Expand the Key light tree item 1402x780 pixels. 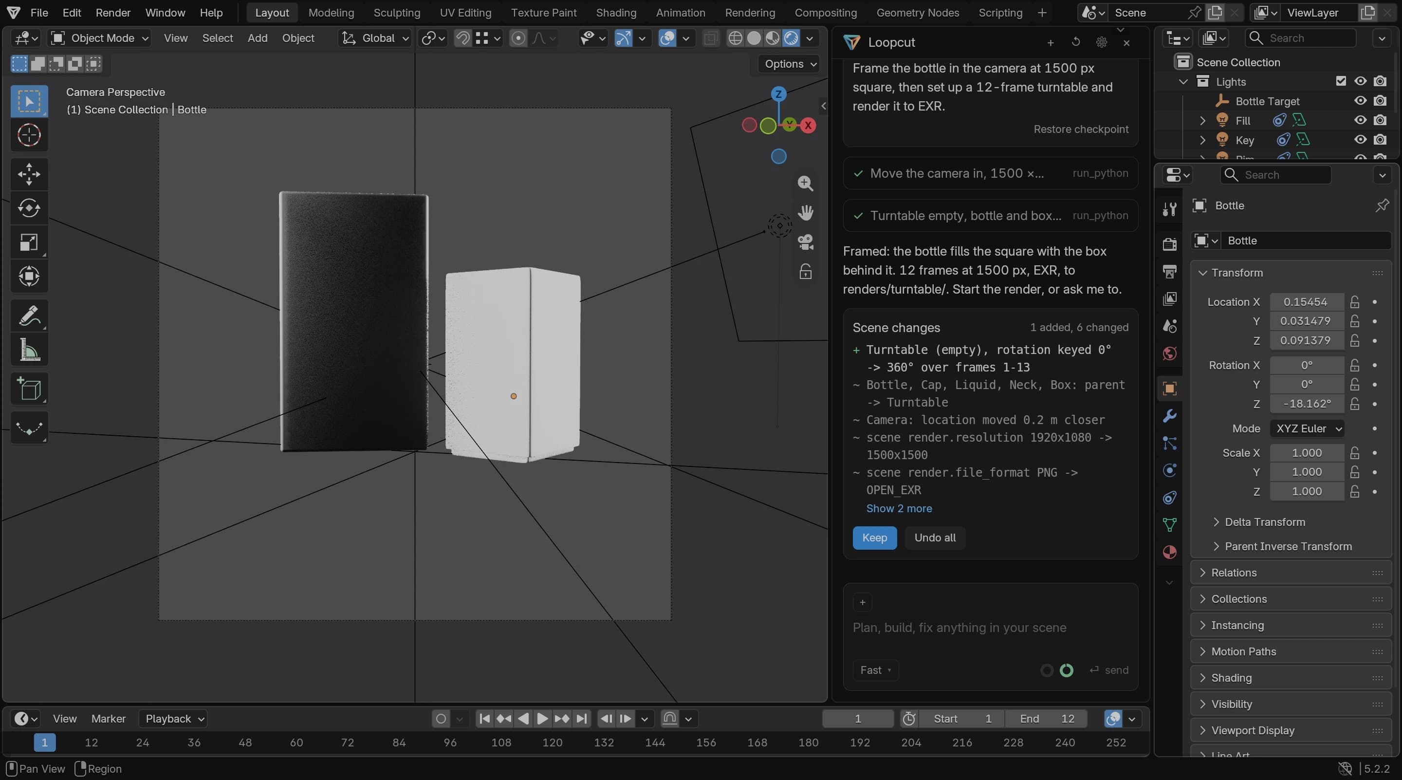(1203, 140)
